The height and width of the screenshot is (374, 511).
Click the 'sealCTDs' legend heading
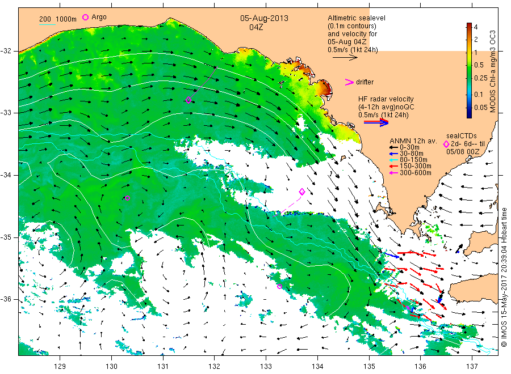[462, 136]
